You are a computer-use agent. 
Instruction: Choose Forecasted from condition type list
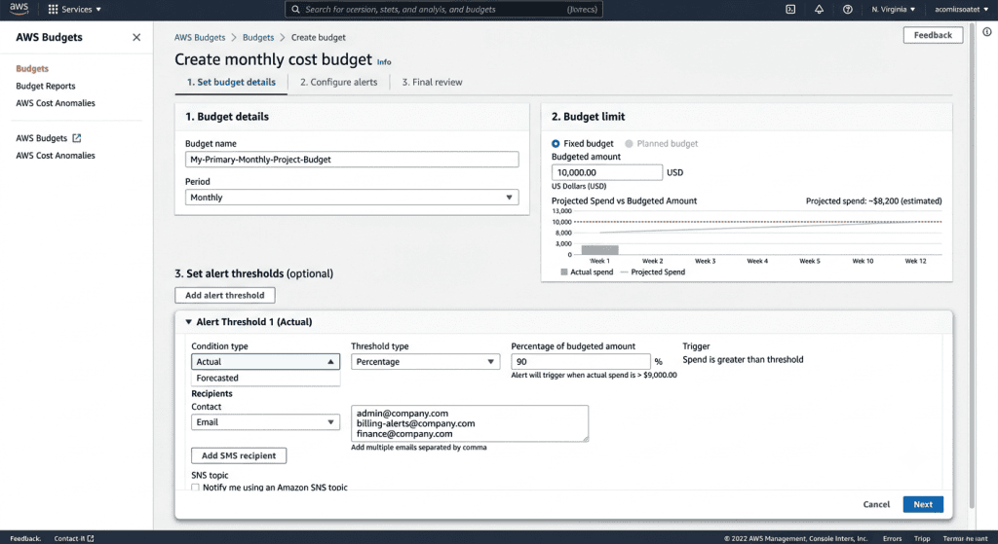click(x=265, y=379)
